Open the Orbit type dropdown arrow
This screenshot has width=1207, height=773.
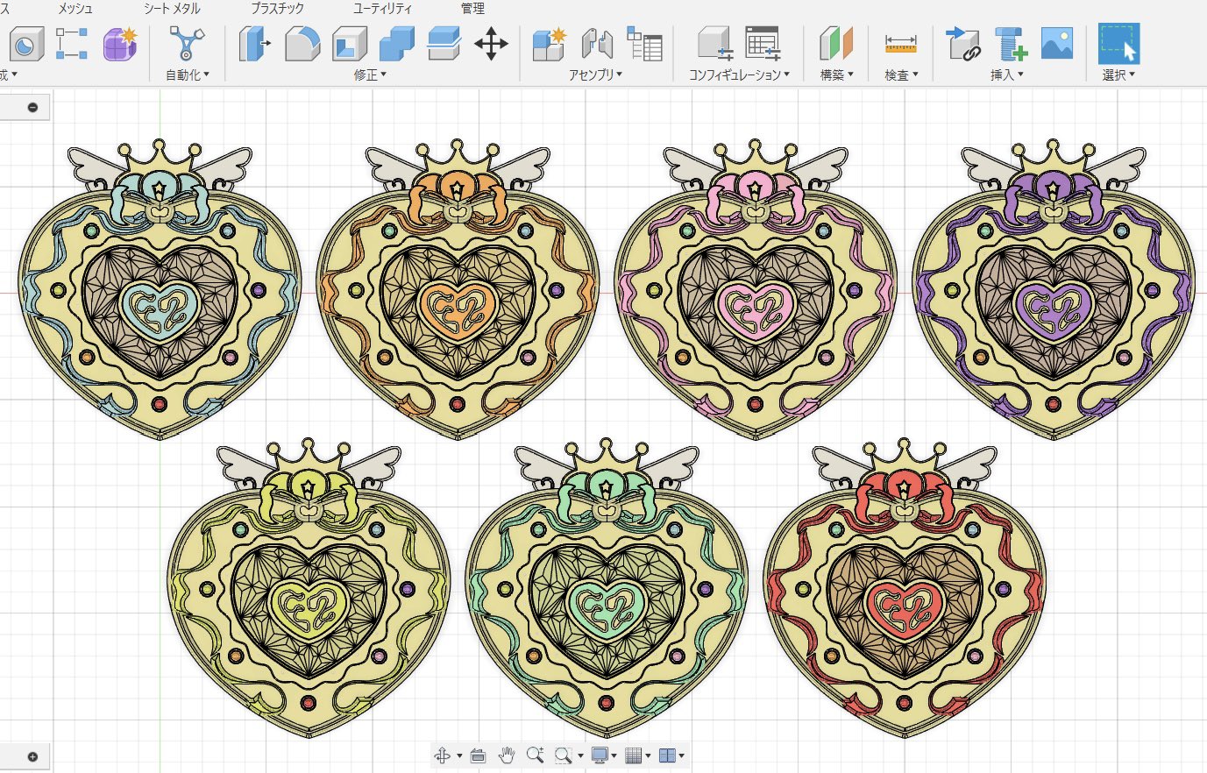click(x=459, y=756)
